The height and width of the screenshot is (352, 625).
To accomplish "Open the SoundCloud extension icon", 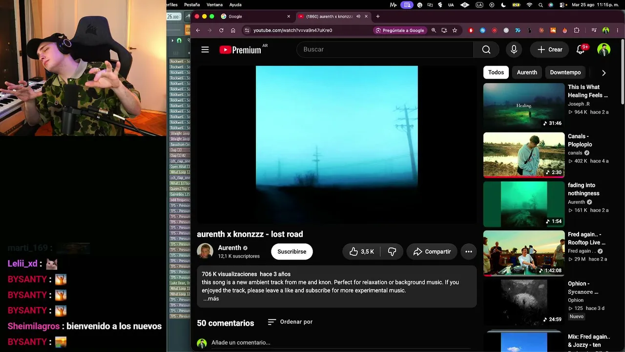I will 553,30.
